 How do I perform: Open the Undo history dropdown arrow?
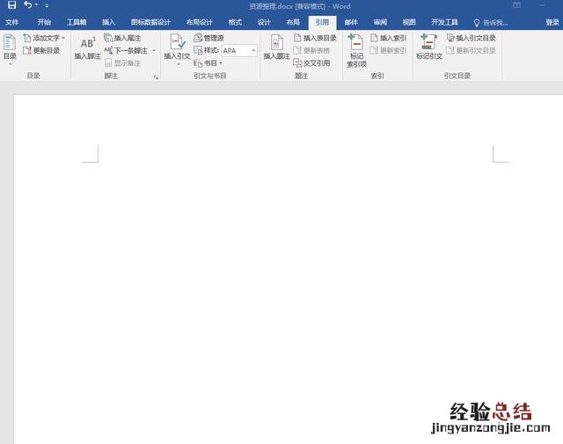click(37, 5)
